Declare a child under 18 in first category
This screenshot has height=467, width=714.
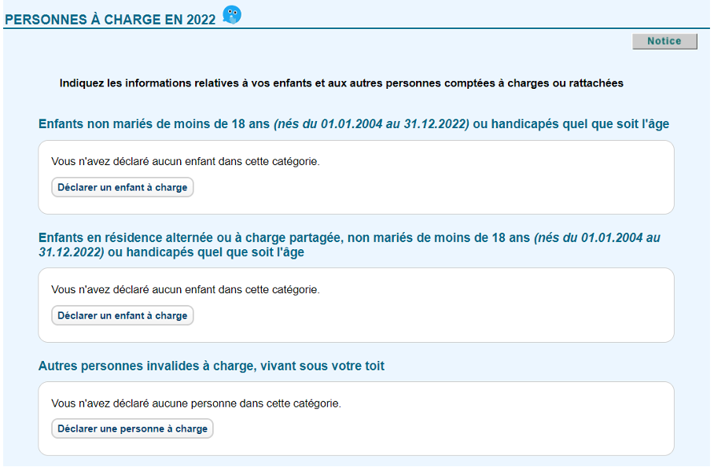[123, 188]
